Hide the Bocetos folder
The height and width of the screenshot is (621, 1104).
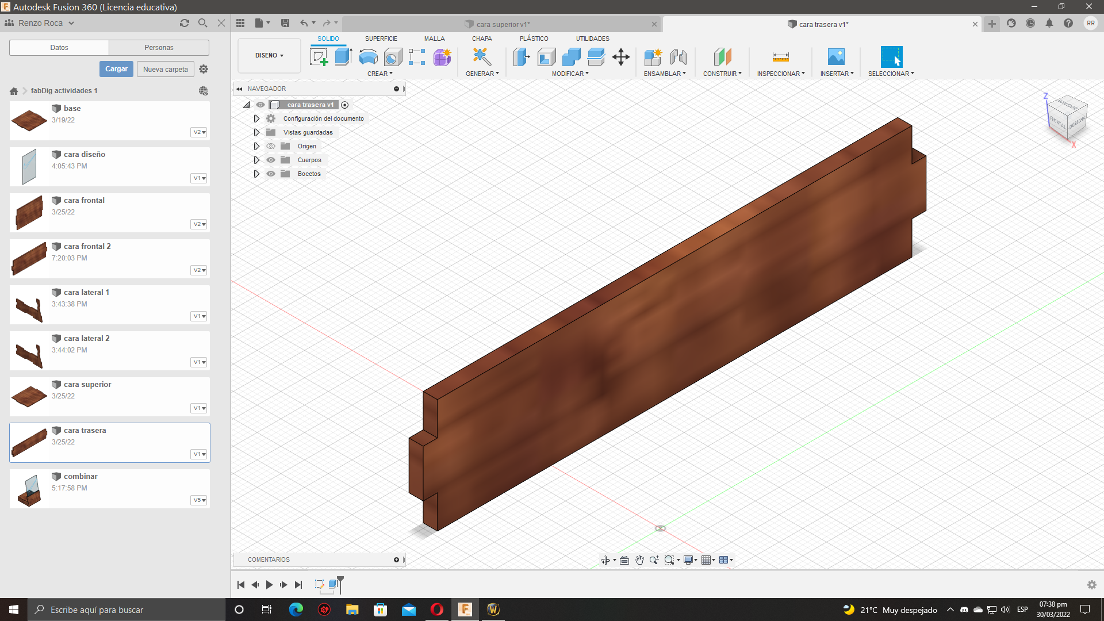coord(271,174)
